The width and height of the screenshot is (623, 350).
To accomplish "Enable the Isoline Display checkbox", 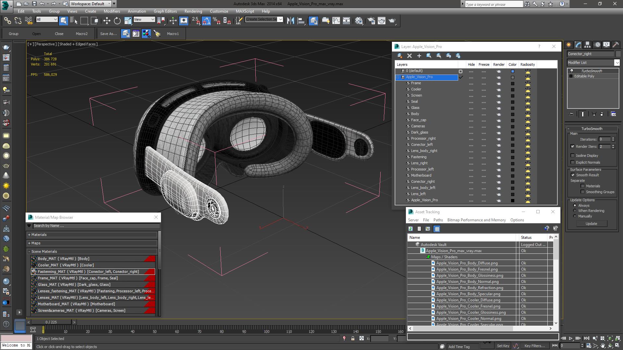I will point(573,156).
